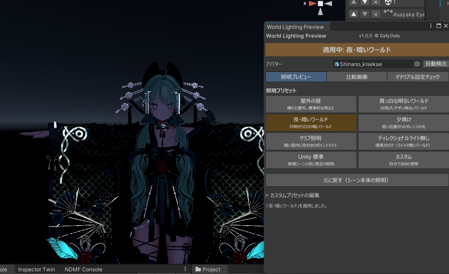Image resolution: width=449 pixels, height=274 pixels.
Task: Switch to the マテリアル設定チェック tab
Action: (x=418, y=77)
